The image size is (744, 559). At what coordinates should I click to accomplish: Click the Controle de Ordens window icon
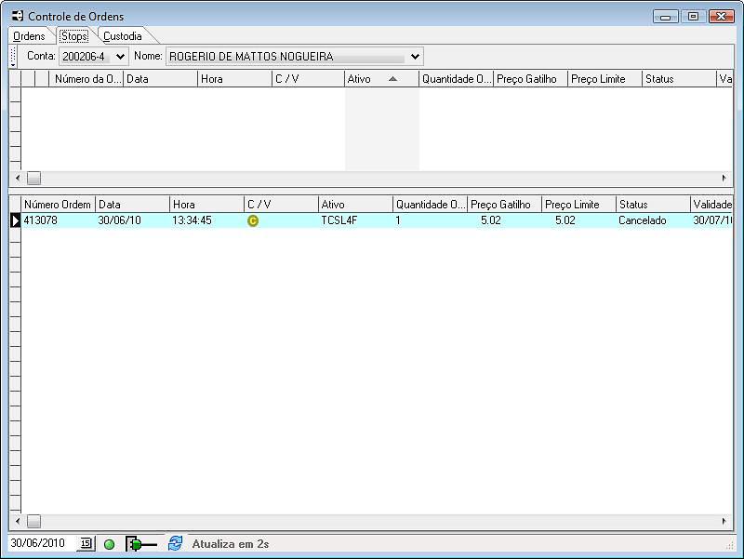tap(17, 16)
